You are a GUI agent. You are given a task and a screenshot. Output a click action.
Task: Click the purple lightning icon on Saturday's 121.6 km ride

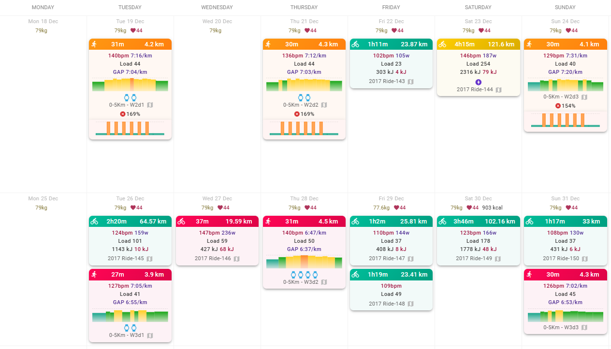(479, 82)
